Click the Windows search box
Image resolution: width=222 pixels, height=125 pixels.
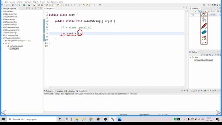32,119
